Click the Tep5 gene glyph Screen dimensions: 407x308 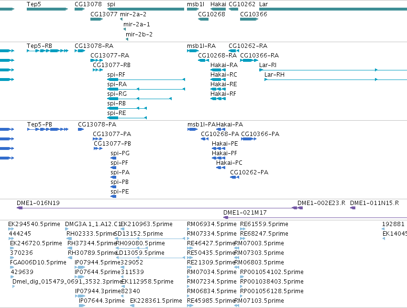coord(47,9)
